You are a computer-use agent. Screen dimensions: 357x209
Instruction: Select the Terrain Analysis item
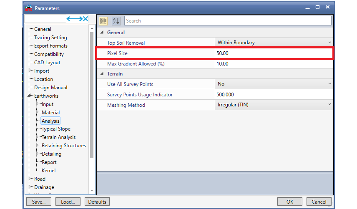pos(58,137)
